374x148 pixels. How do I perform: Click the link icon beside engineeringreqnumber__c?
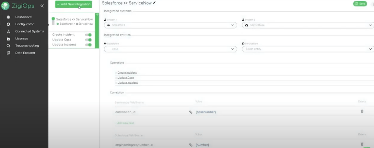(x=191, y=145)
